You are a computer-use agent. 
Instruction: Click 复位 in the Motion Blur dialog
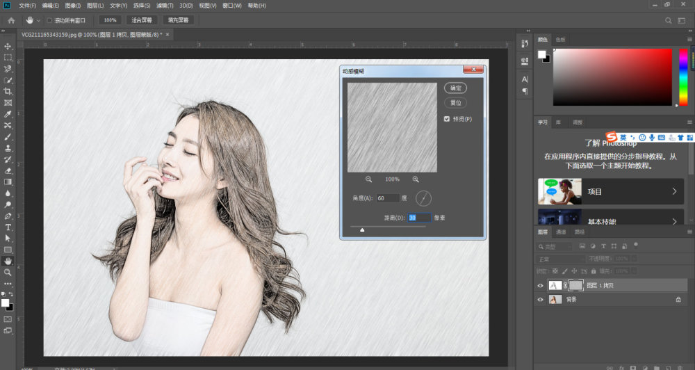(455, 103)
